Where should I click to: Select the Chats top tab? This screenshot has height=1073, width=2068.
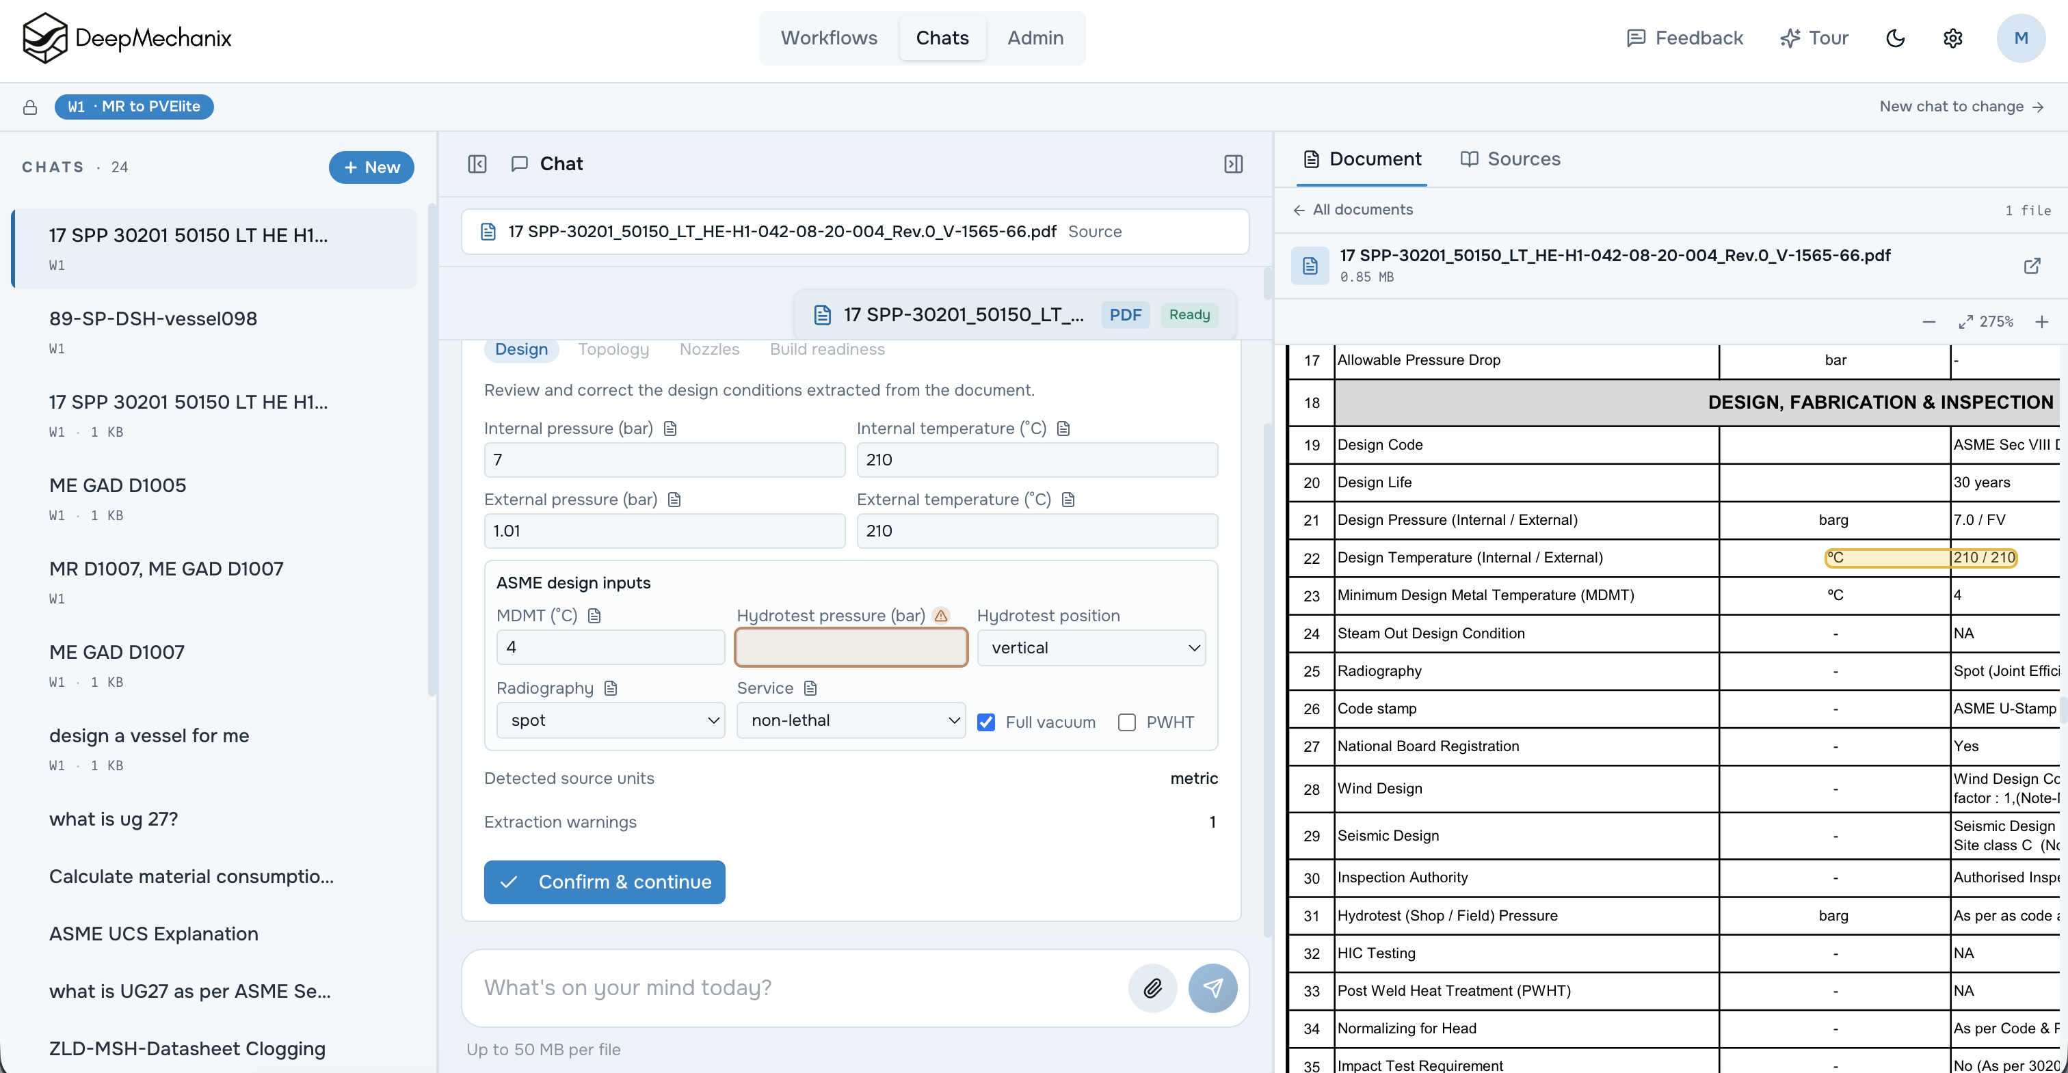[942, 38]
